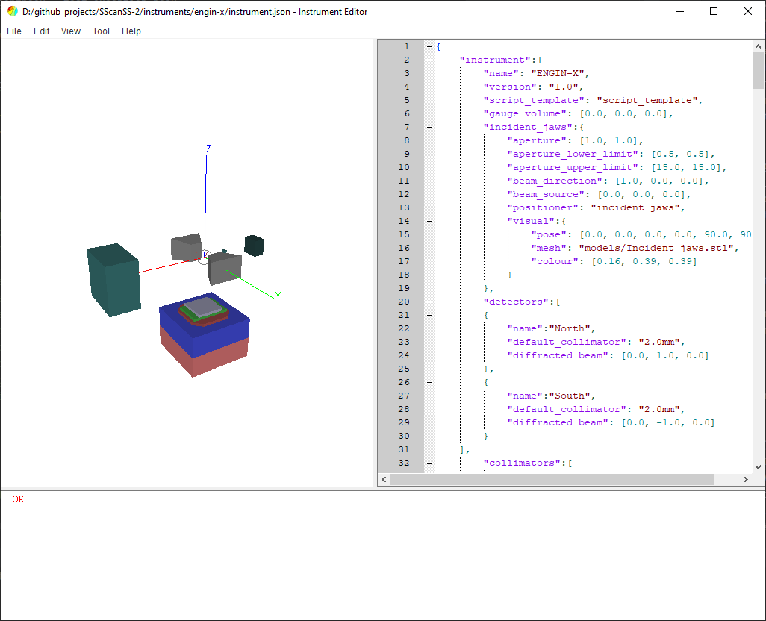This screenshot has width=766, height=621.
Task: Collapse the North detector object fold
Action: (428, 315)
